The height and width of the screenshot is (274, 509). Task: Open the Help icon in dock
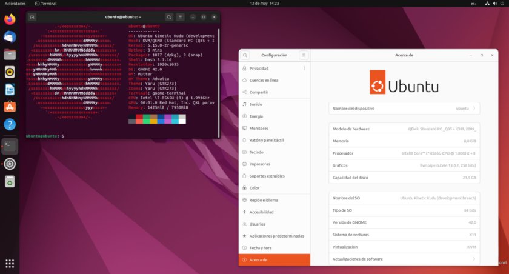(x=10, y=124)
